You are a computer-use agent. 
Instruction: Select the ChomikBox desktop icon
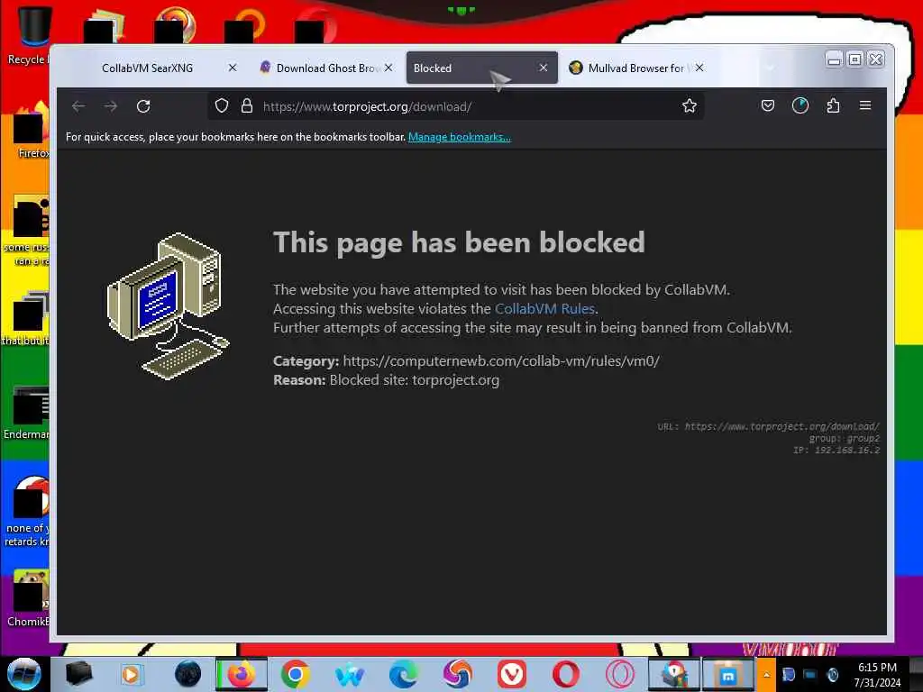(x=30, y=597)
